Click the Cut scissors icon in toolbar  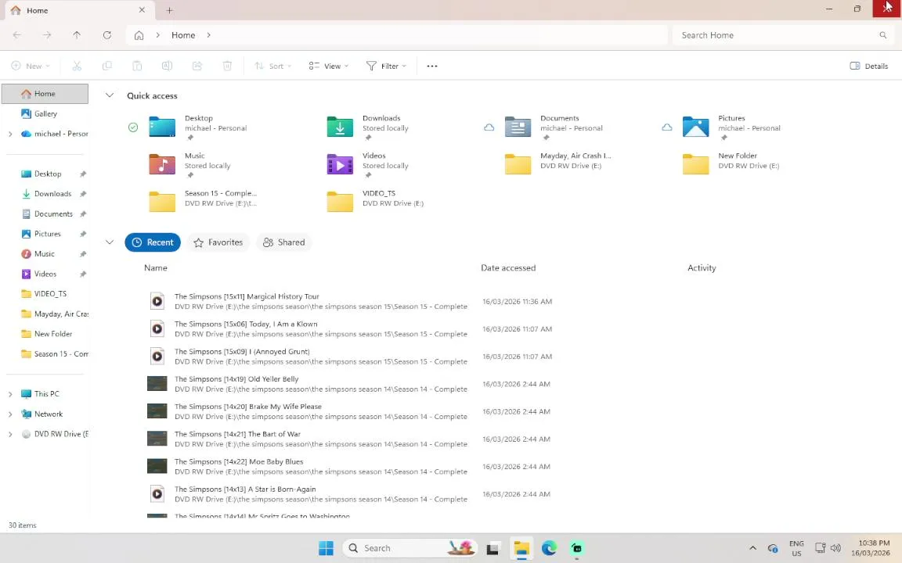[77, 66]
